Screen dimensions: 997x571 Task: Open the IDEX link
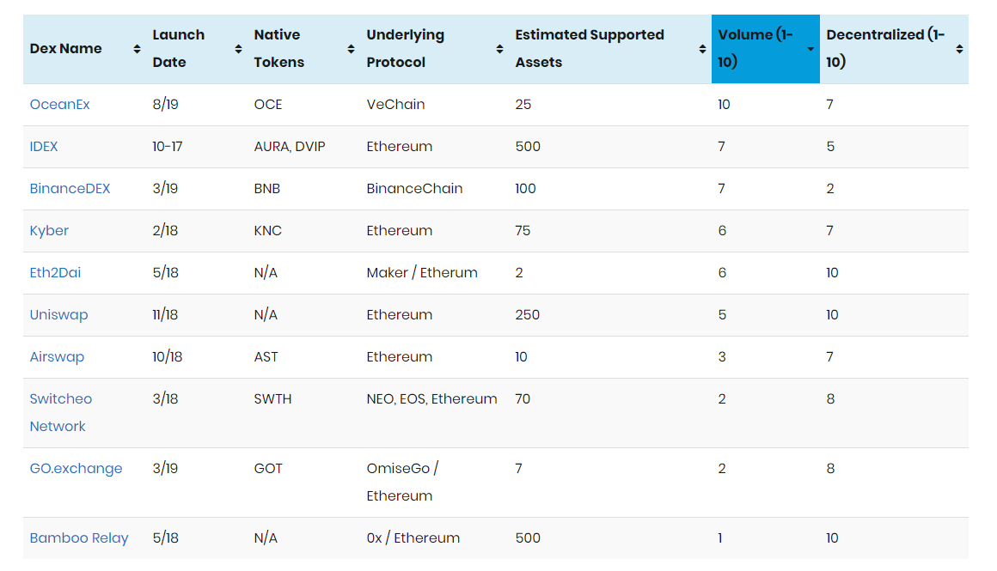[x=44, y=146]
